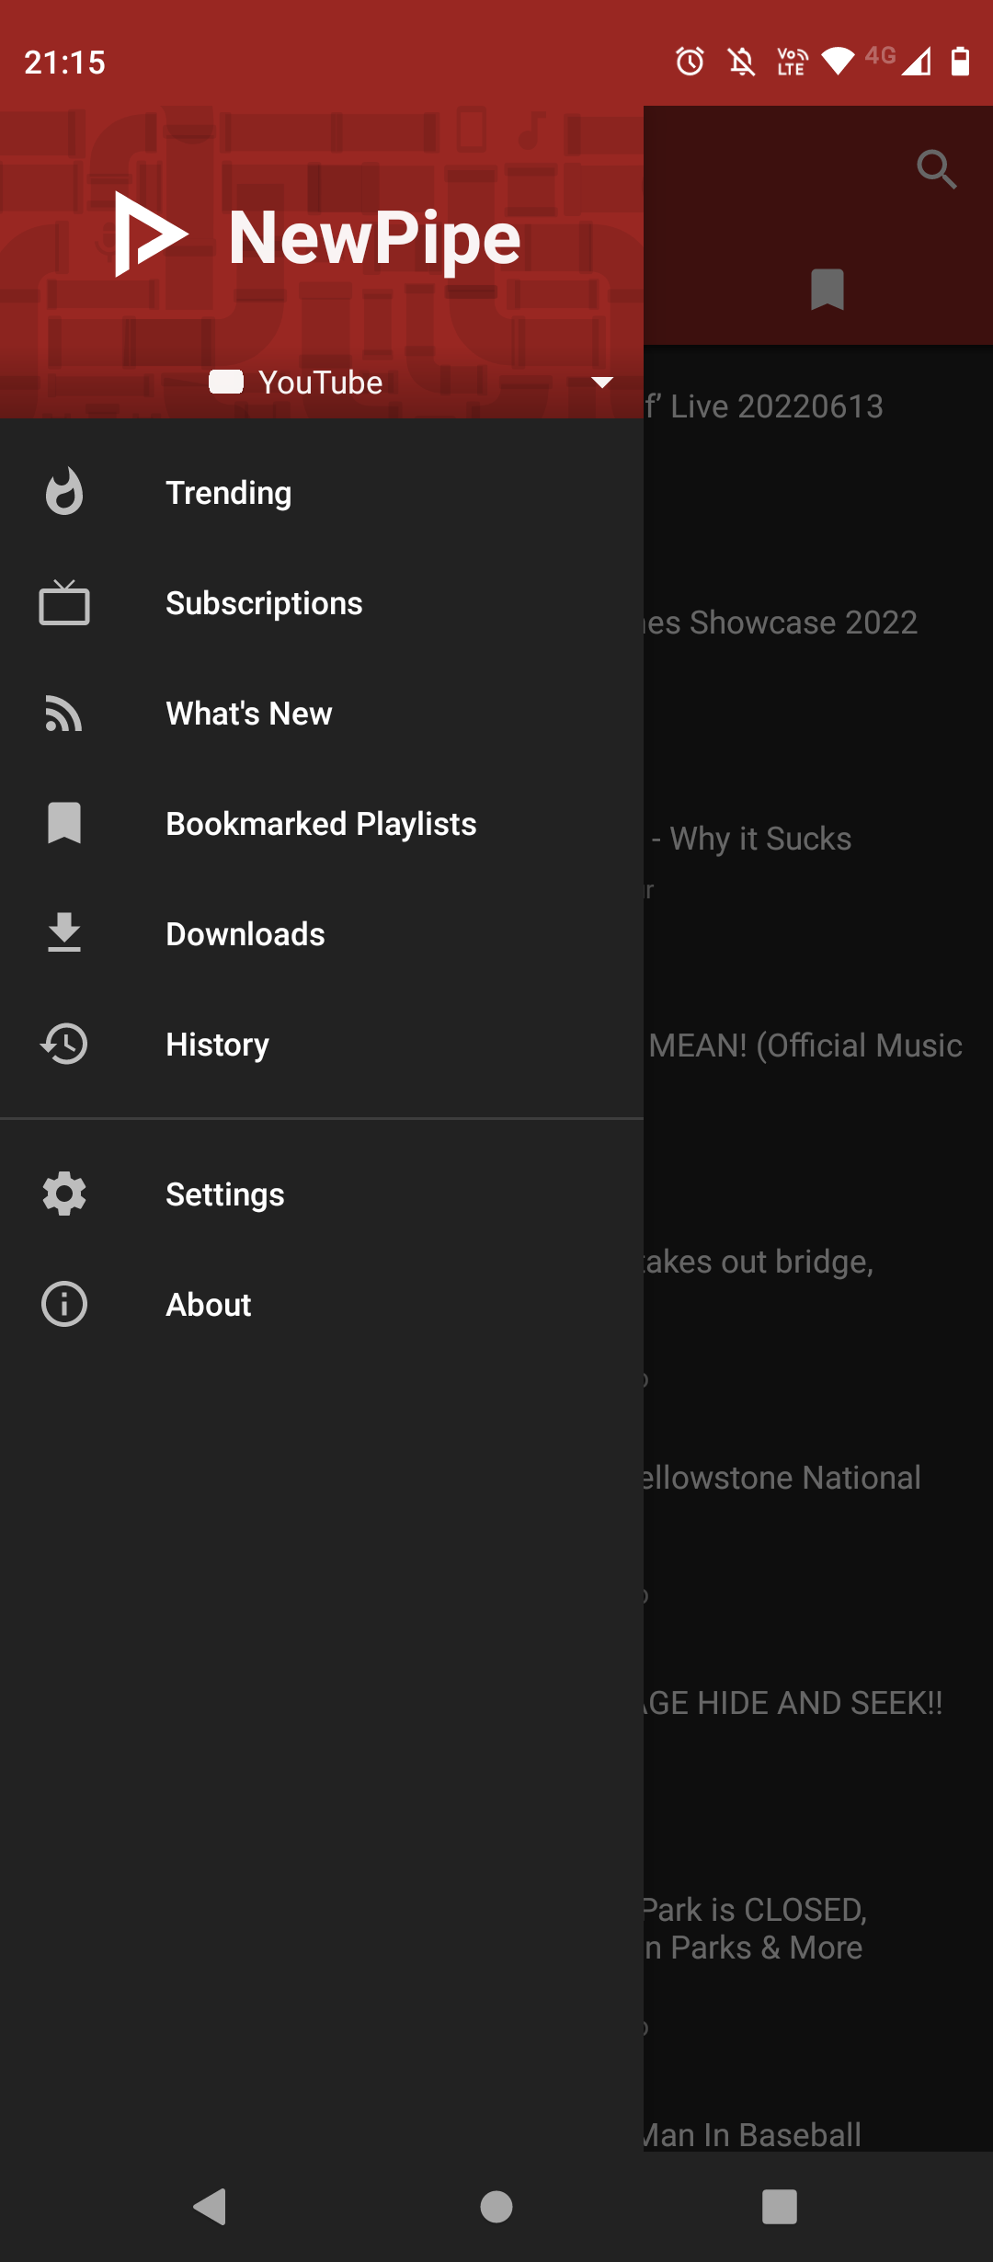This screenshot has width=993, height=2262.
Task: Select the YouTube service label
Action: (320, 383)
